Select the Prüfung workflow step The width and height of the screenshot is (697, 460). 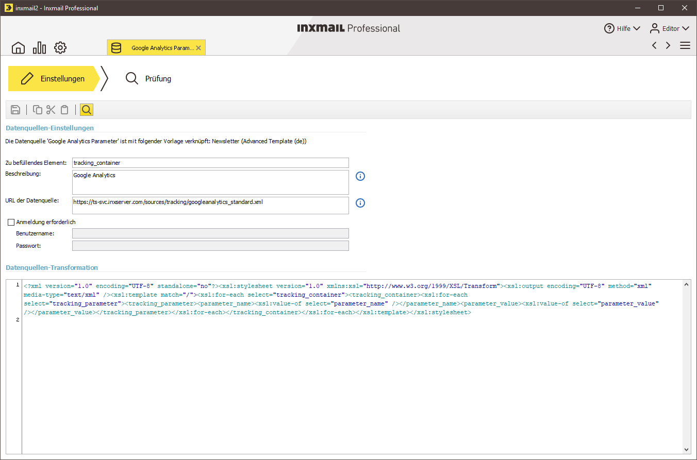148,79
